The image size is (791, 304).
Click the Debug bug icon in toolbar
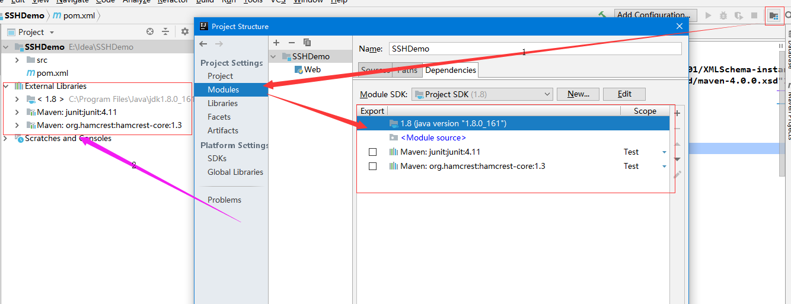click(x=723, y=15)
